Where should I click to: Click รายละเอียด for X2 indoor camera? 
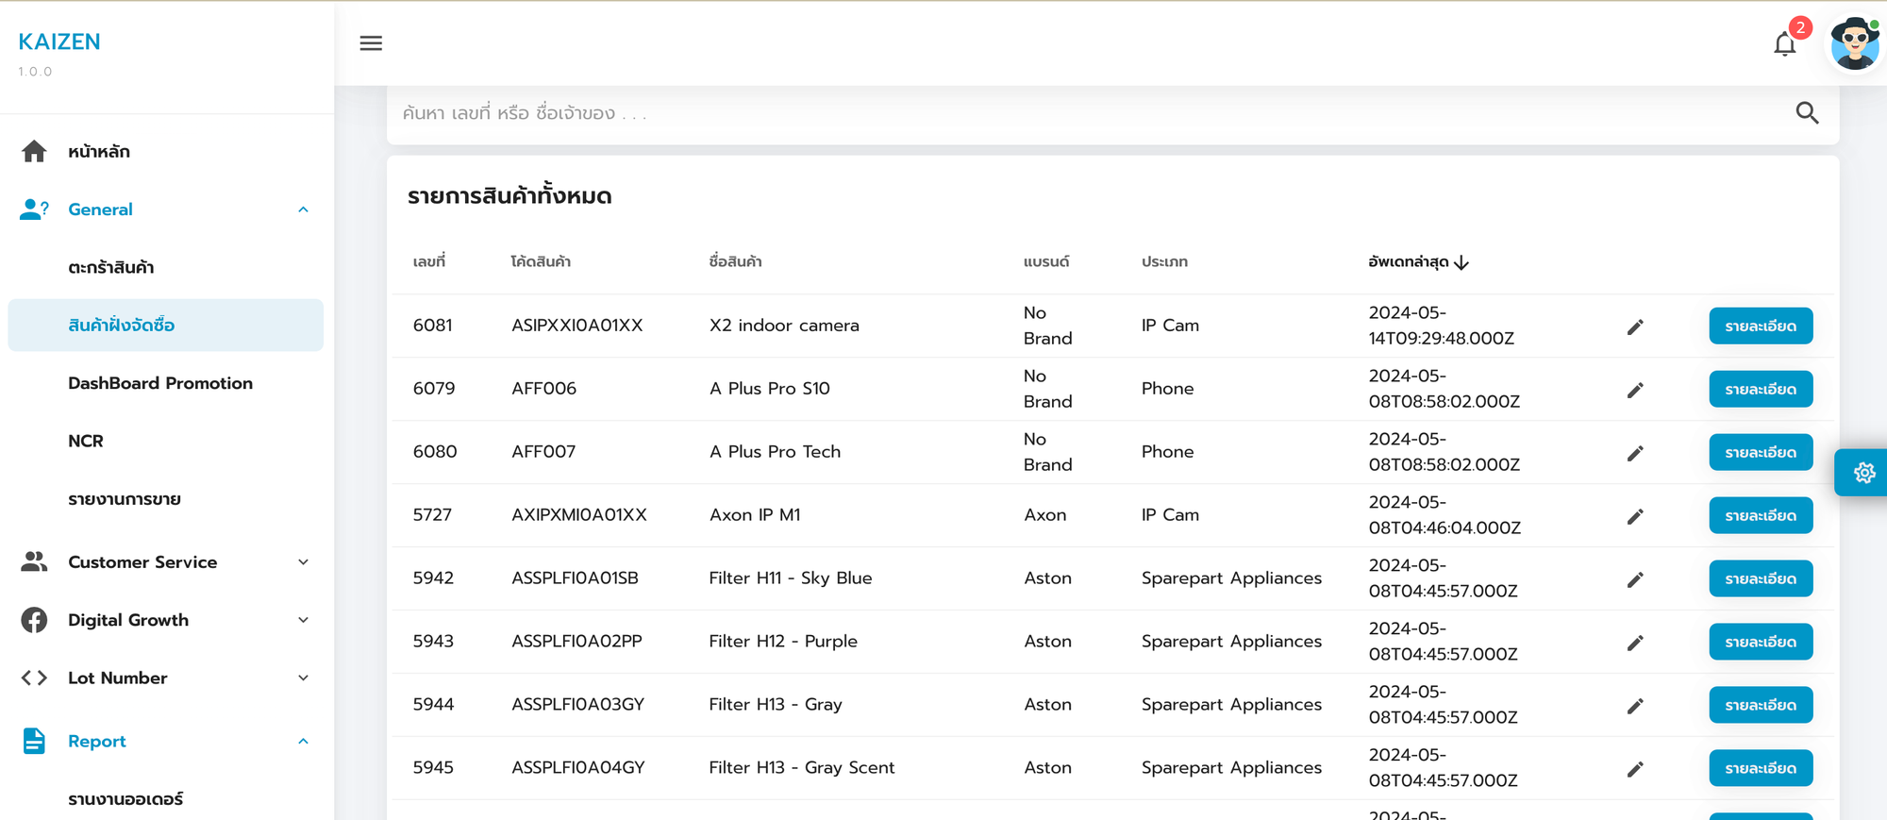coord(1761,326)
